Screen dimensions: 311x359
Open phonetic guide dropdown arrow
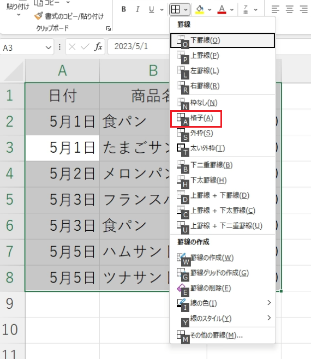coord(256,10)
